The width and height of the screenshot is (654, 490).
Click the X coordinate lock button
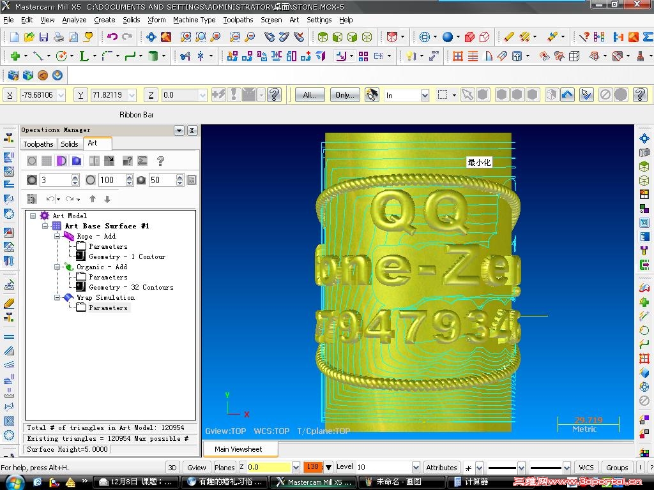pyautogui.click(x=10, y=95)
